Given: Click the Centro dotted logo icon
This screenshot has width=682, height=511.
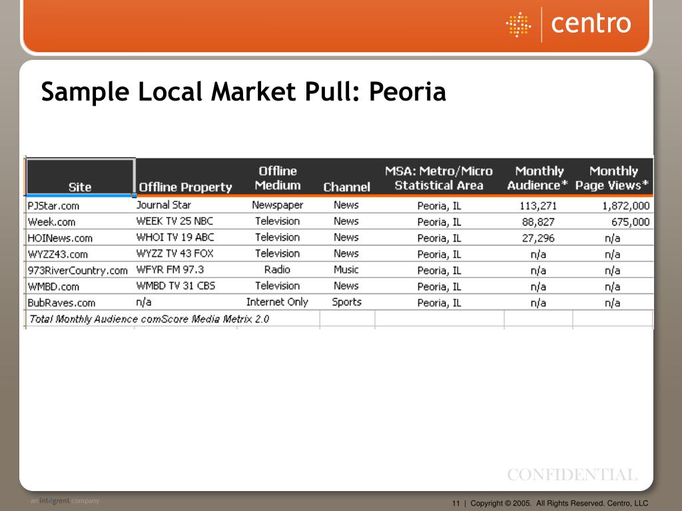Looking at the screenshot, I should point(518,25).
